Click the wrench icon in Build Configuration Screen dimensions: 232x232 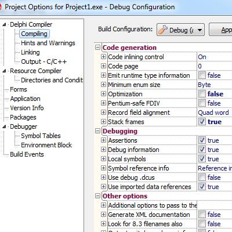pos(162,30)
